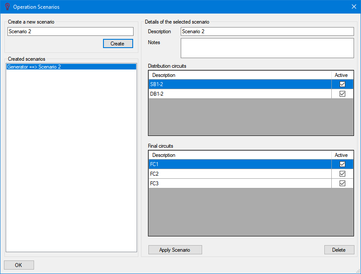Grab the resize grip at window corner
361x274 pixels.
point(358,271)
